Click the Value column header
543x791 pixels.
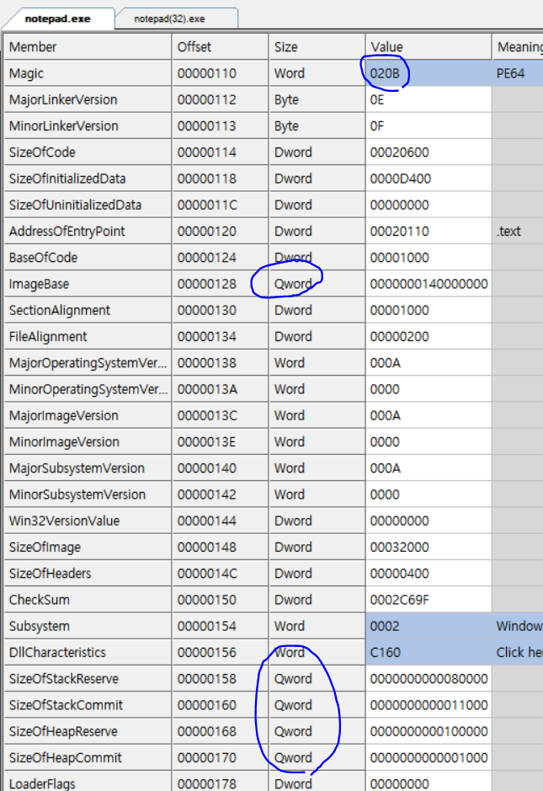click(429, 47)
